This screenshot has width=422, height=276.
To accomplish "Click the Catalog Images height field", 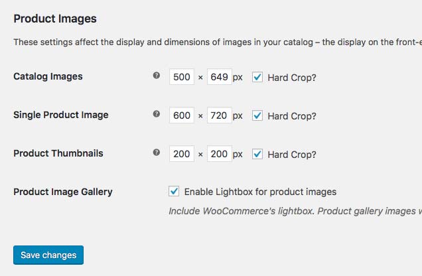I will (219, 77).
